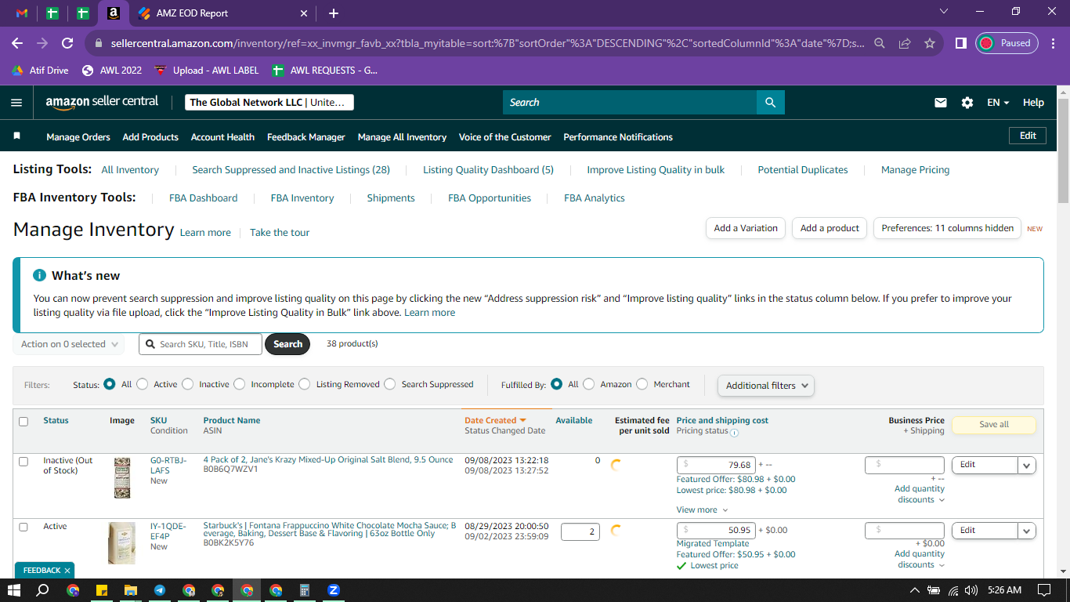Go back using the browser back arrow
This screenshot has width=1070, height=602.
point(17,44)
